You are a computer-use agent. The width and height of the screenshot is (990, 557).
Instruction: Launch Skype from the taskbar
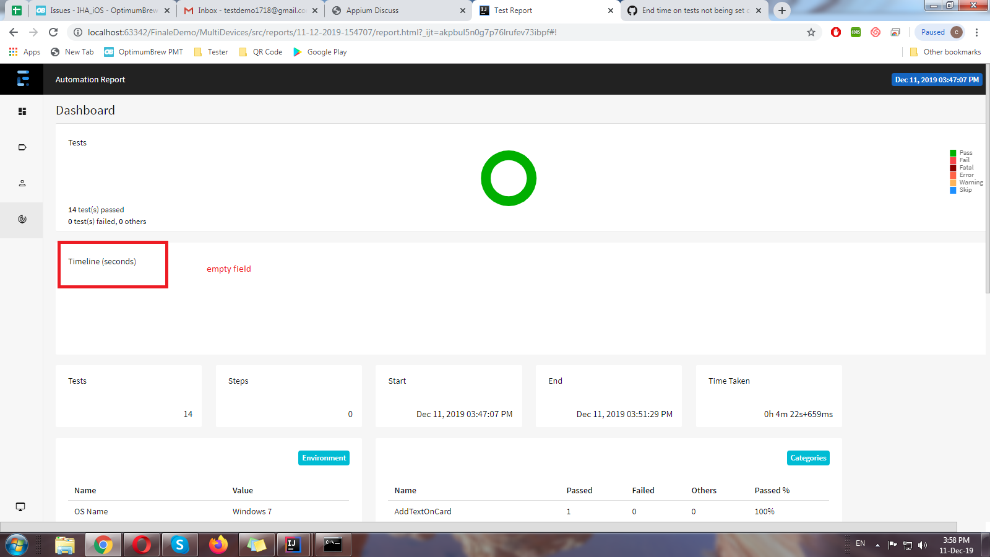tap(179, 545)
